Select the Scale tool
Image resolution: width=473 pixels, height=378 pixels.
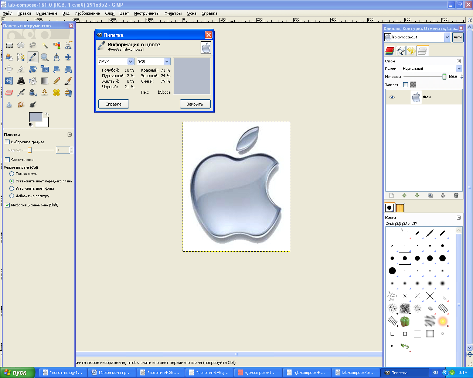coord(45,69)
